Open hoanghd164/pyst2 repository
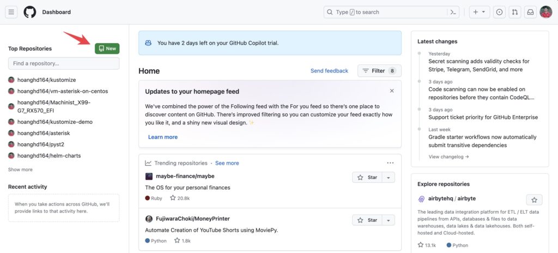 point(40,144)
